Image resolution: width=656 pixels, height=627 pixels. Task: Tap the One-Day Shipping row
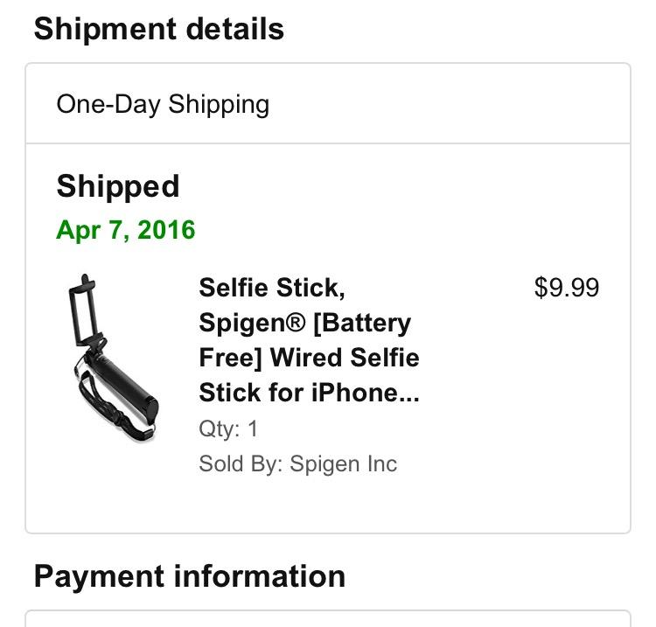pos(327,104)
